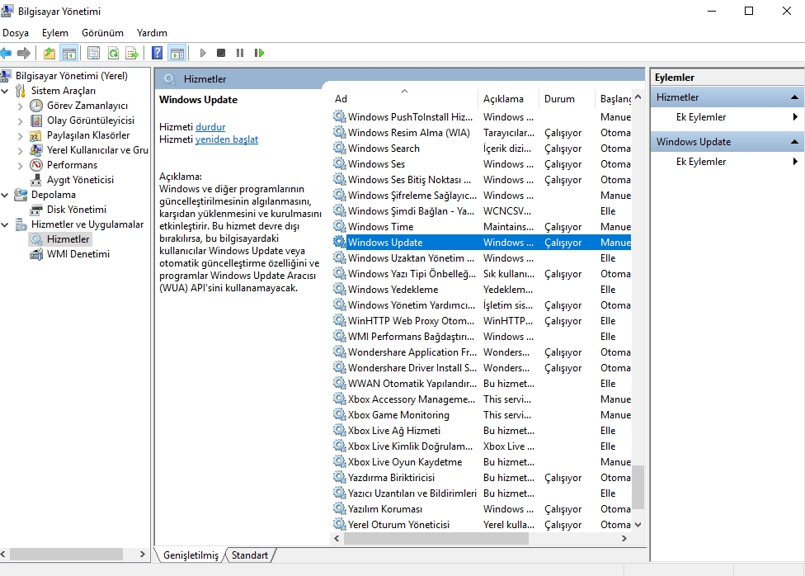This screenshot has width=805, height=576.
Task: Sort by the Durum column header
Action: [x=567, y=99]
